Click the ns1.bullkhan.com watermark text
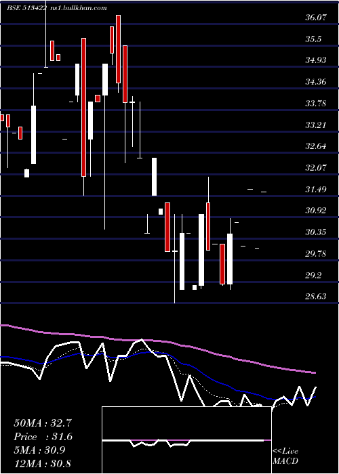The image size is (339, 474). click(x=78, y=8)
